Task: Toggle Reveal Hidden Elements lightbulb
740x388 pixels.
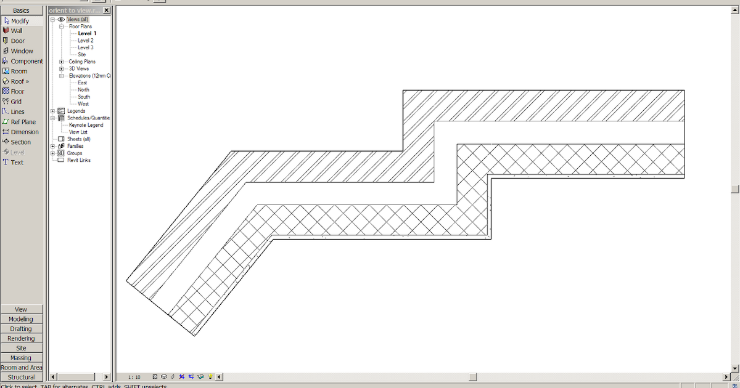Action: point(210,376)
